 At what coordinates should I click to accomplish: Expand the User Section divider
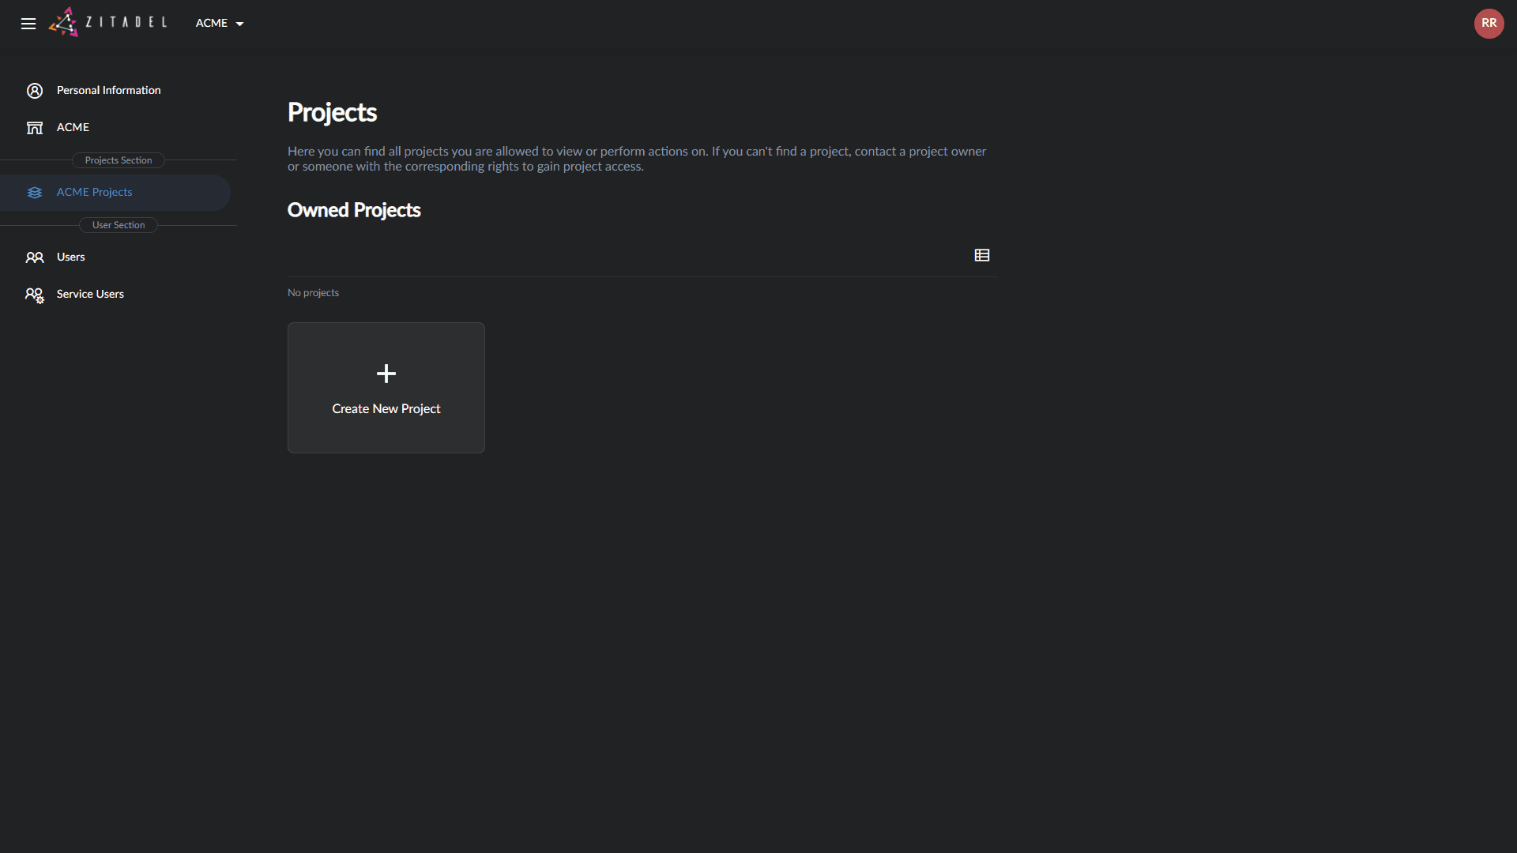click(118, 225)
